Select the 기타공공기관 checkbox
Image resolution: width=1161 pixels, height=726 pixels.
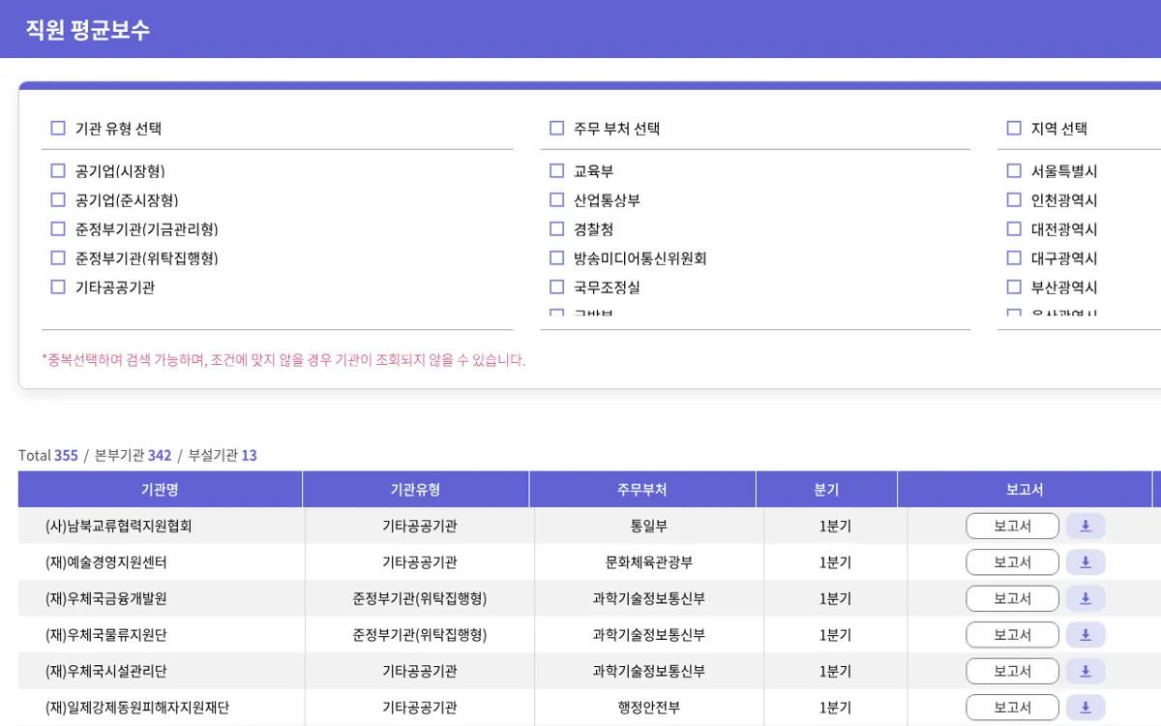click(x=58, y=287)
